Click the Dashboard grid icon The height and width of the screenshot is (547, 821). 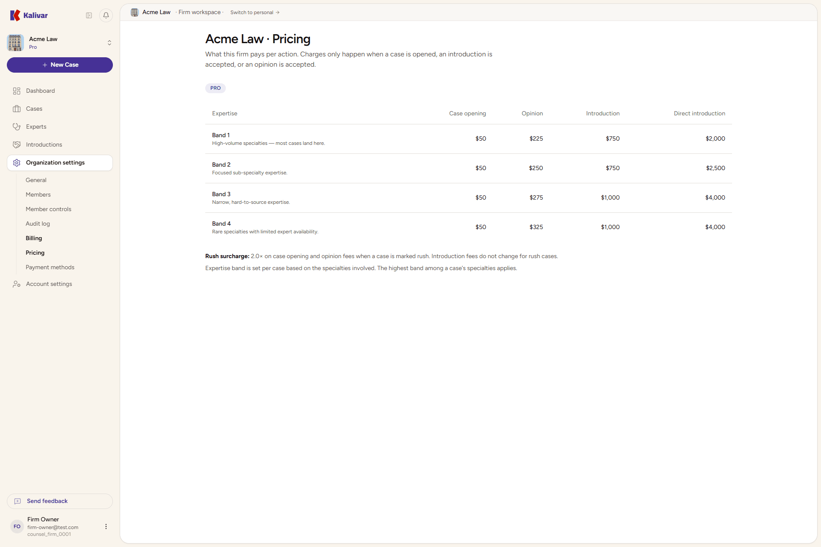17,91
